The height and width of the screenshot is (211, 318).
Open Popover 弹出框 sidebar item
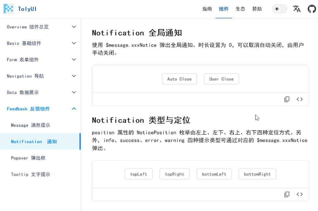point(41,158)
